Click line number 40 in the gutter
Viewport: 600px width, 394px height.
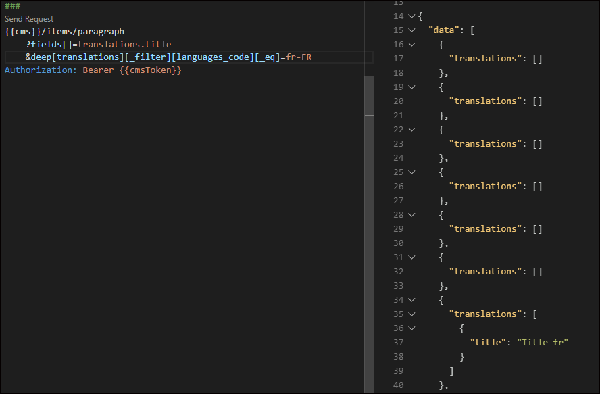399,385
